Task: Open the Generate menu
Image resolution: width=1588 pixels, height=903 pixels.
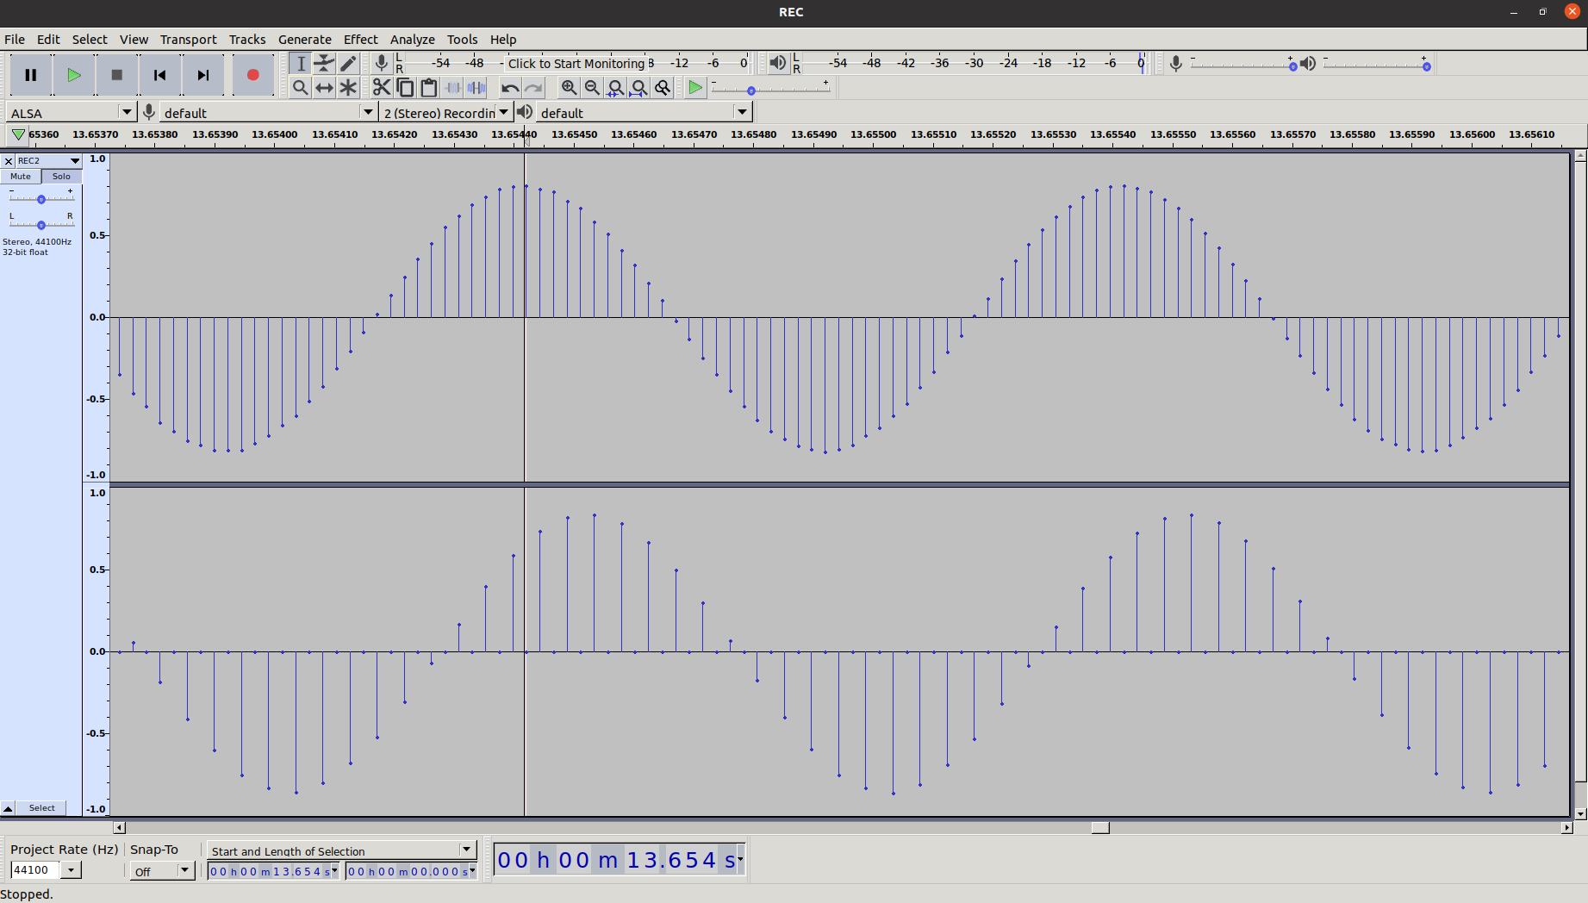Action: (305, 40)
